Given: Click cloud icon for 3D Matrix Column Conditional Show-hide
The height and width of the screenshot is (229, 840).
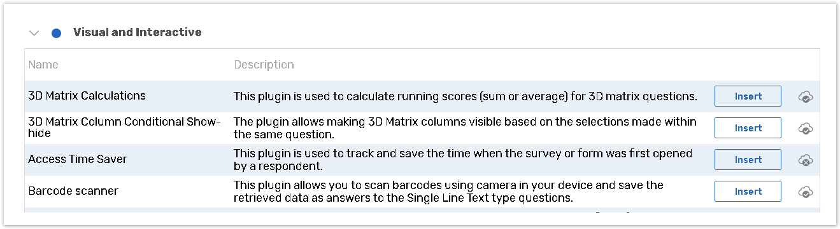Looking at the screenshot, I should click(x=806, y=128).
